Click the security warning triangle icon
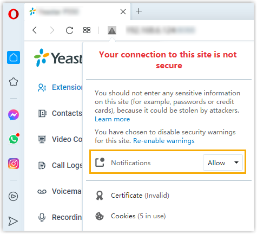The height and width of the screenshot is (234, 257). [112, 30]
